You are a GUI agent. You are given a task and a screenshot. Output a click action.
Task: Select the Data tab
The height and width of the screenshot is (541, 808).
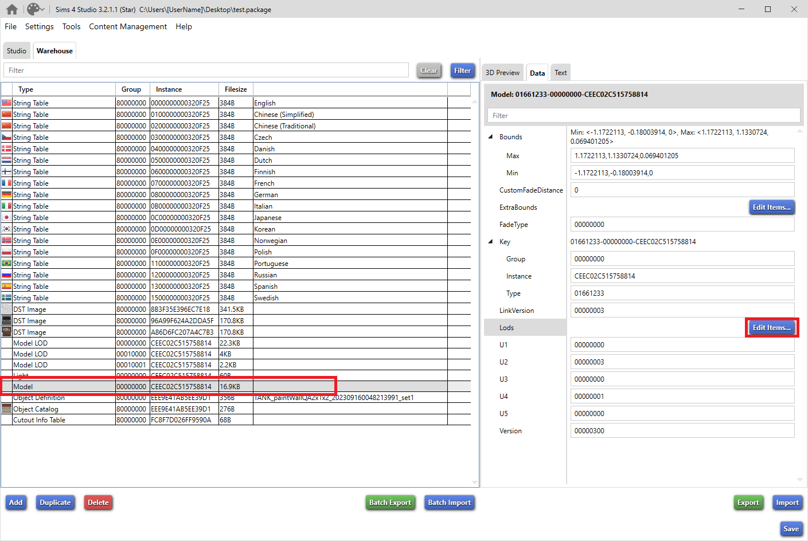click(x=537, y=73)
